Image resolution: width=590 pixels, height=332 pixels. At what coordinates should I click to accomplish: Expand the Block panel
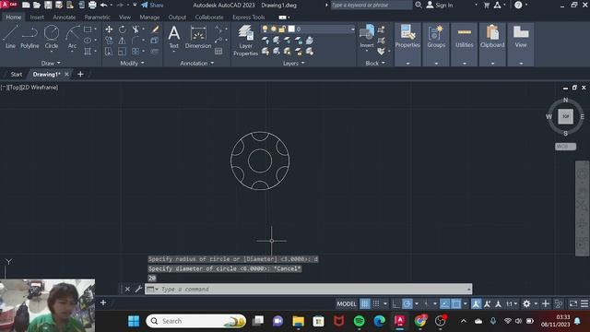point(375,64)
